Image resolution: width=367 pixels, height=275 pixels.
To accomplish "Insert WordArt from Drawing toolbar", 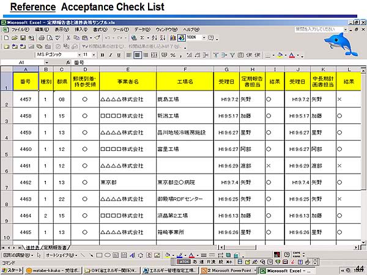I will [132, 255].
